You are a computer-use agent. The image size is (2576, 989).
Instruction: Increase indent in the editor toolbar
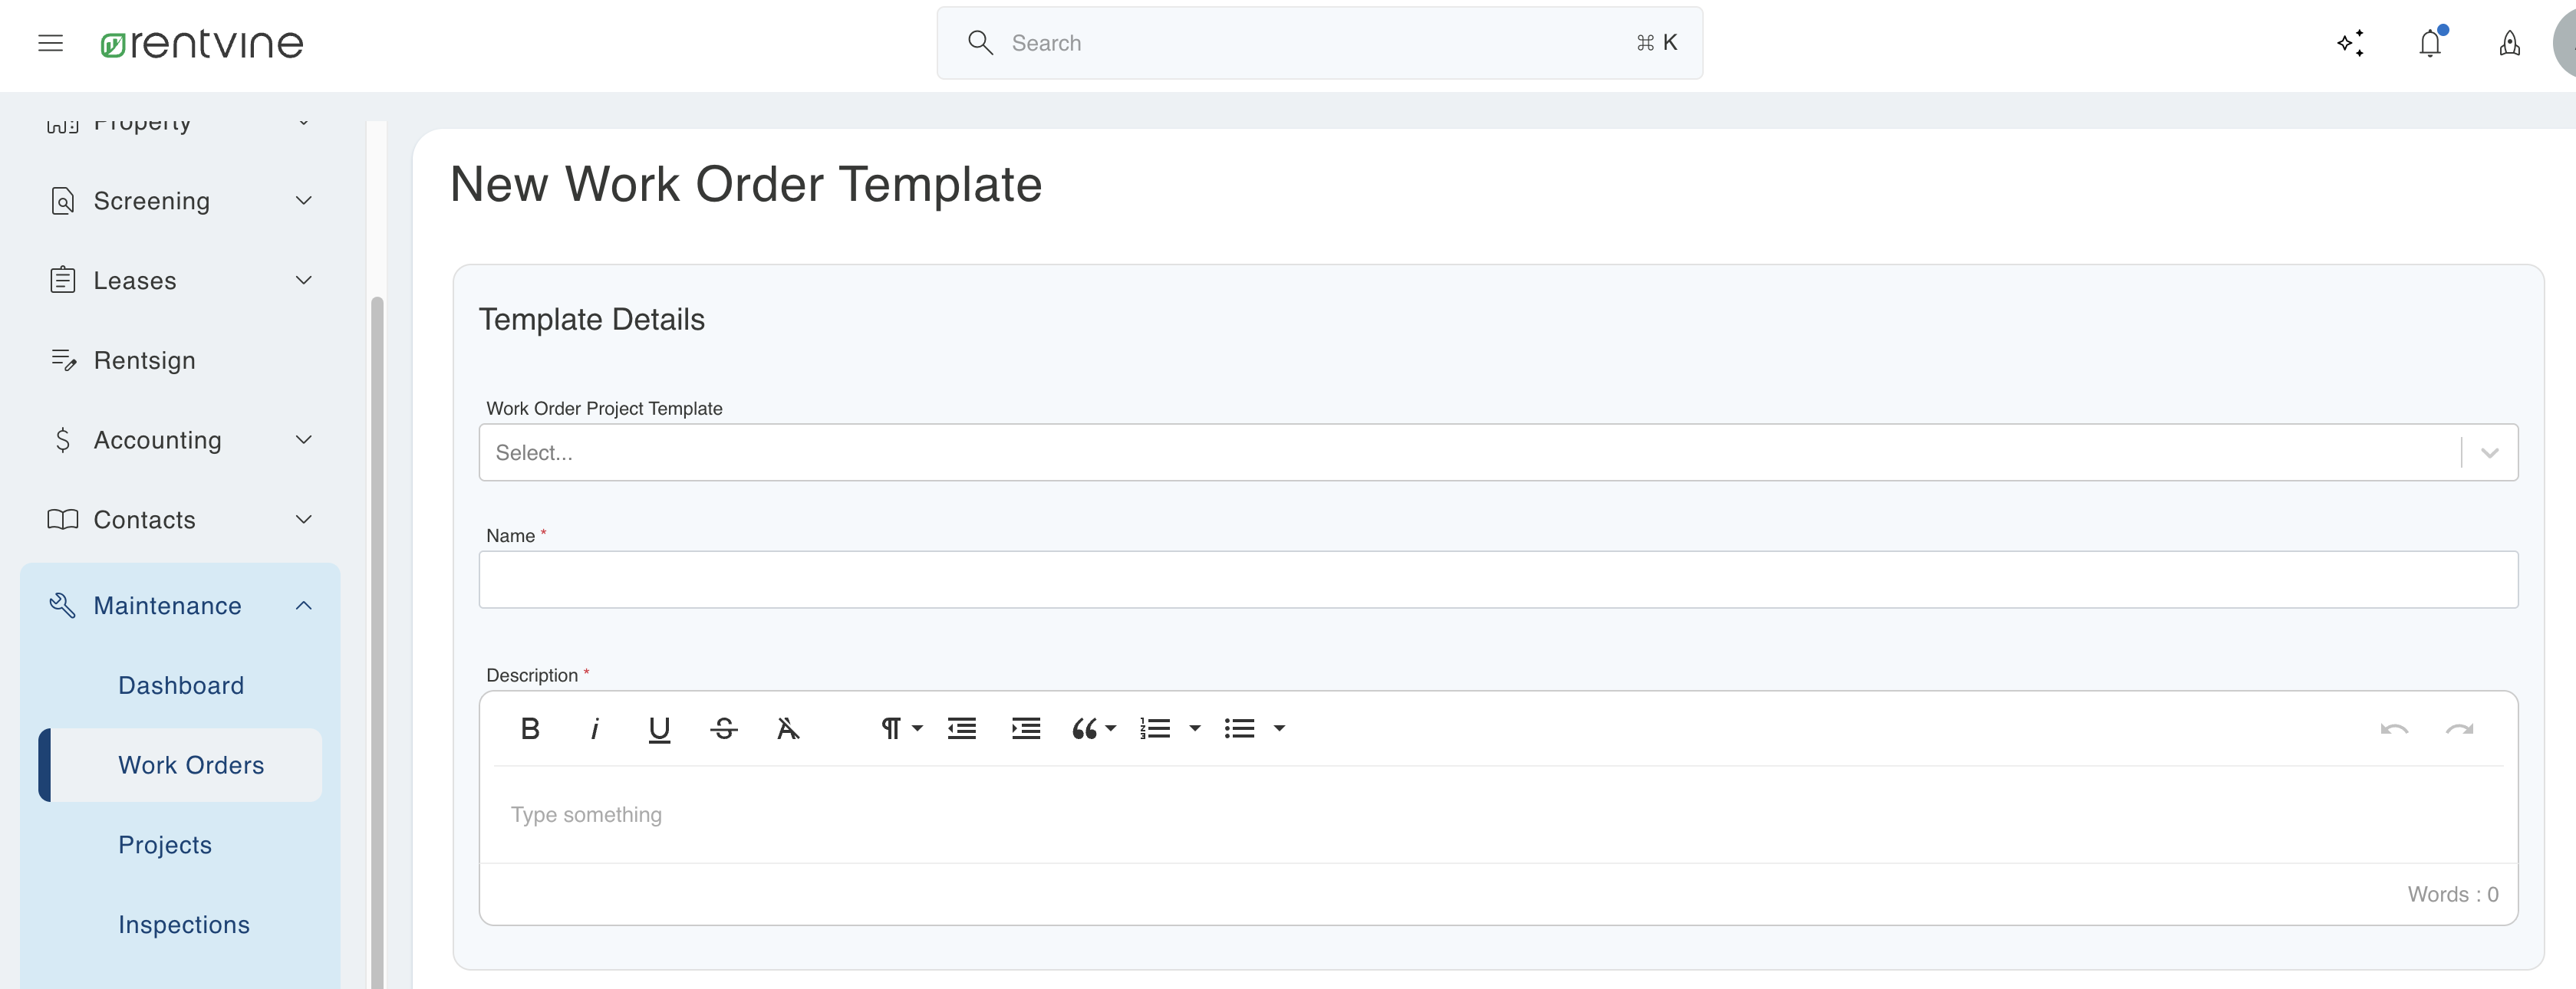click(x=1026, y=729)
